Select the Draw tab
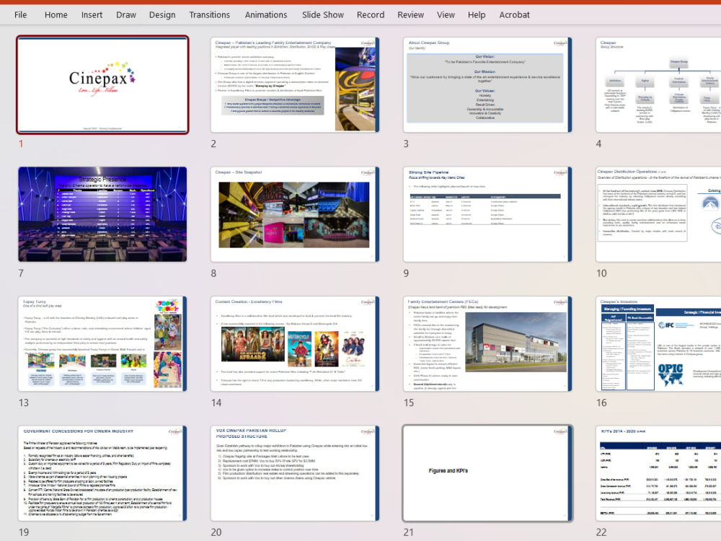721x541 pixels. click(126, 14)
